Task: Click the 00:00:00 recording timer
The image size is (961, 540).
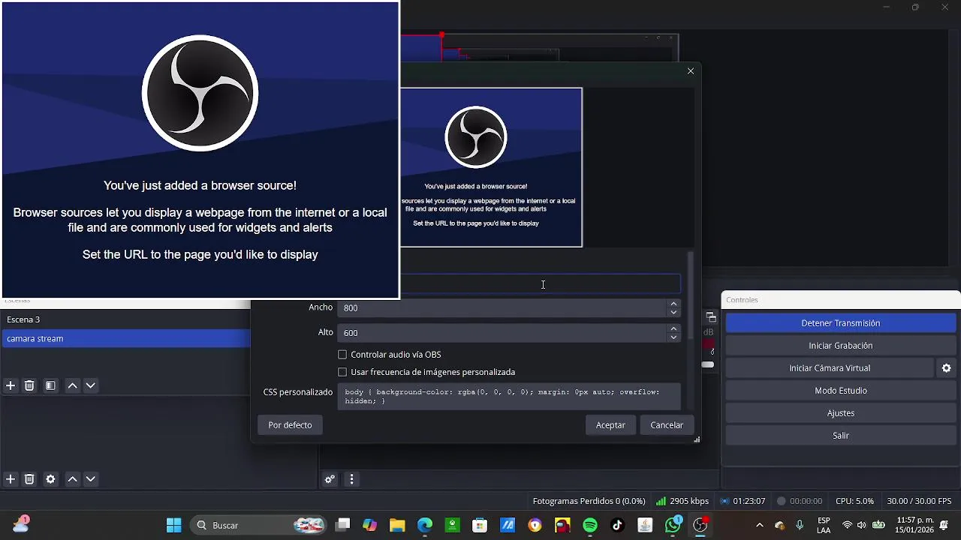Action: pyautogui.click(x=800, y=501)
